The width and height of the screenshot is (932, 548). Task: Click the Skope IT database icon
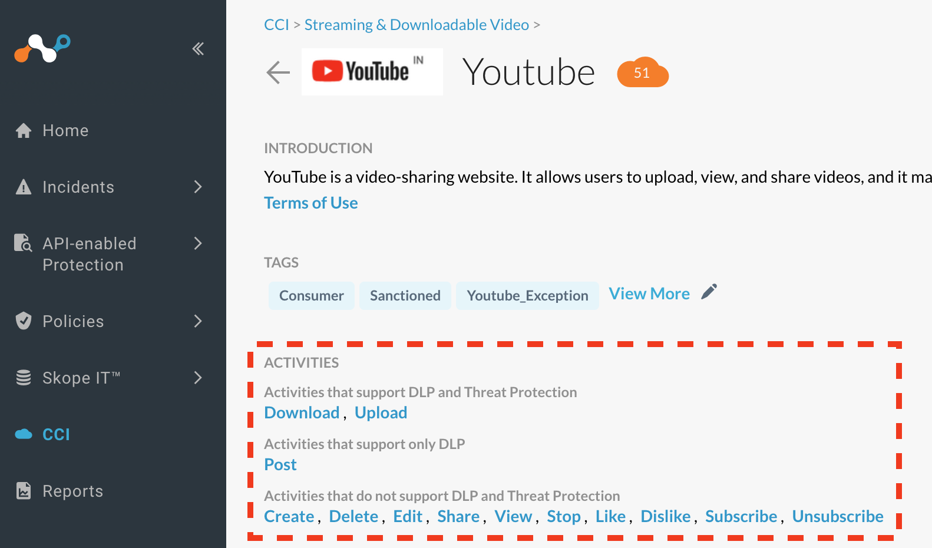point(24,378)
